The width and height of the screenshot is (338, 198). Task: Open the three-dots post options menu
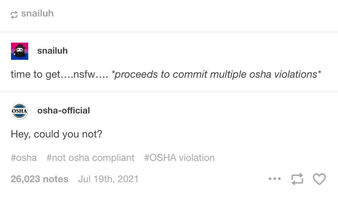click(x=275, y=179)
